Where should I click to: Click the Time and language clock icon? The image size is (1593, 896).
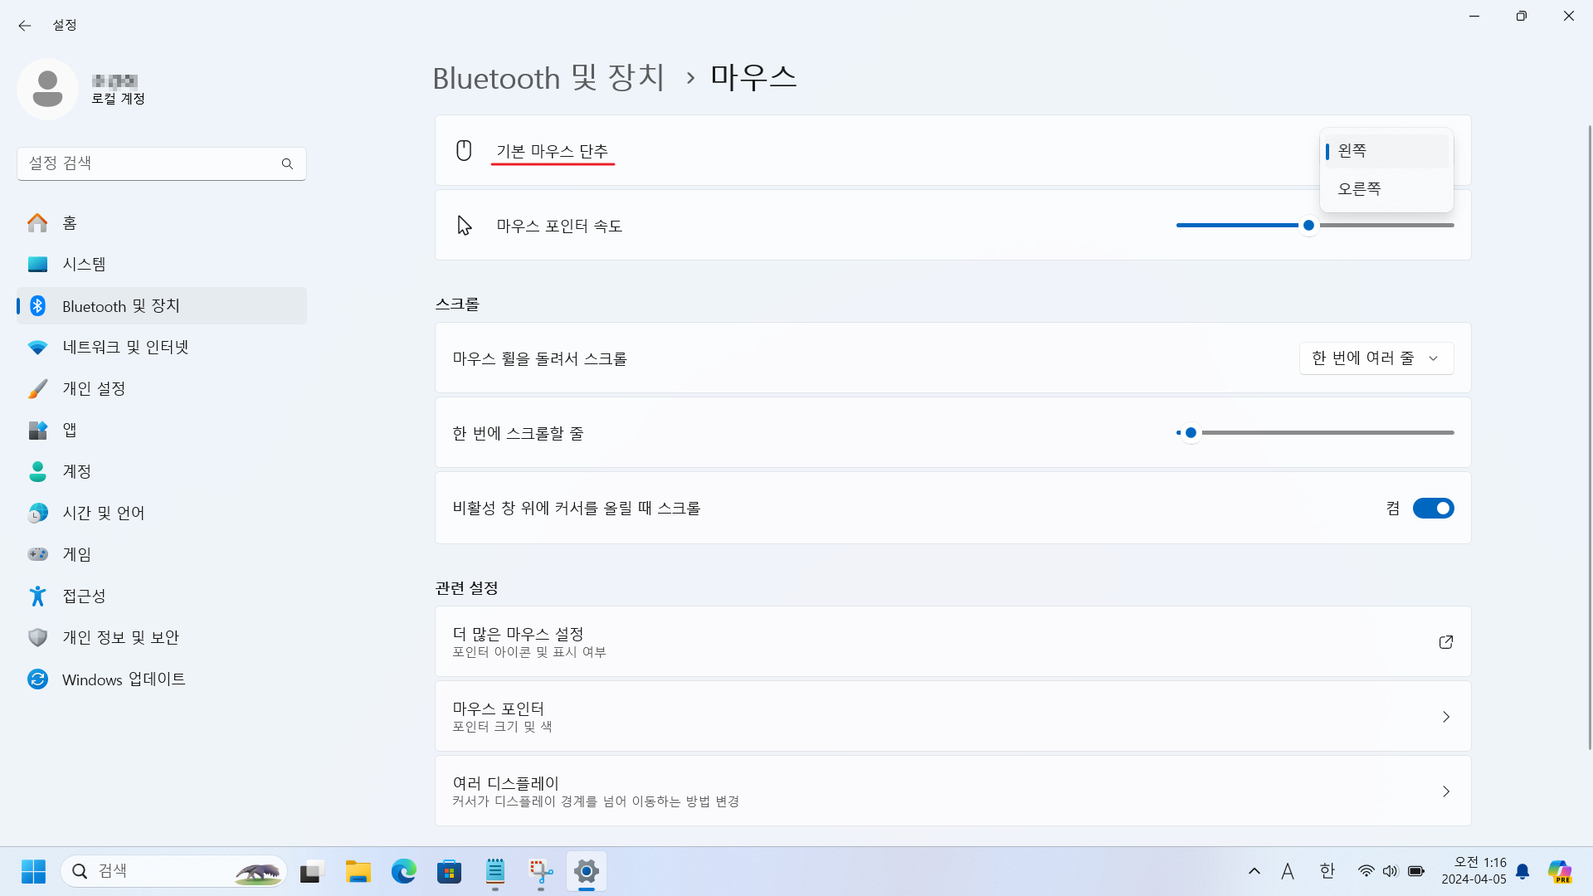coord(37,513)
